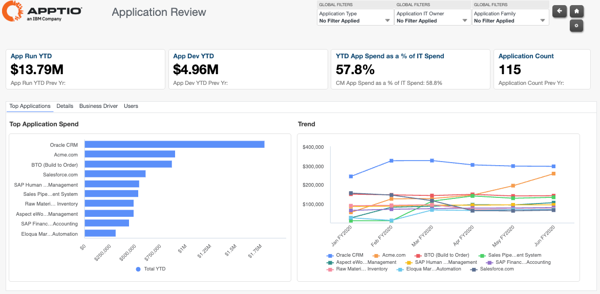The height and width of the screenshot is (294, 600).
Task: Select the BTO (Build to Order) bar
Action: tap(128, 164)
